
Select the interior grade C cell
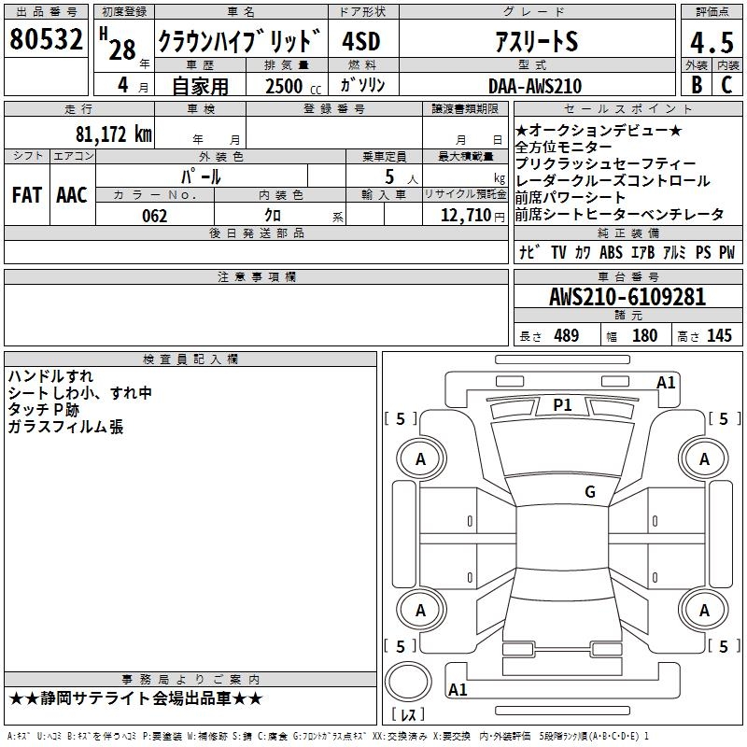pos(726,85)
